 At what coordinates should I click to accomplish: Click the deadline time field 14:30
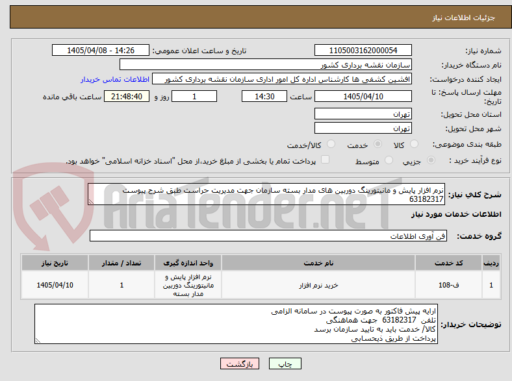[264, 96]
